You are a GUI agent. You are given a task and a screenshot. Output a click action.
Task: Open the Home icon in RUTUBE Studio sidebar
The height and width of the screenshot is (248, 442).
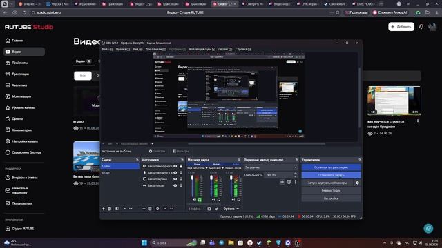pyautogui.click(x=8, y=41)
